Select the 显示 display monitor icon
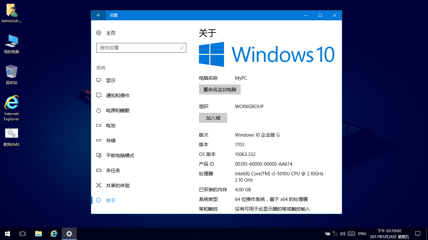Viewport: 428px width, 240px height. click(x=99, y=80)
